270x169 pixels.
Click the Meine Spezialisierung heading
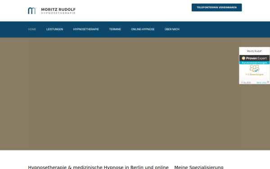pos(199,167)
